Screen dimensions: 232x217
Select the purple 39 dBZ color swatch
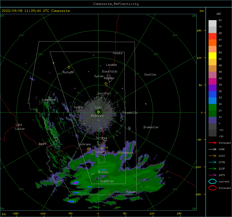click(212, 88)
